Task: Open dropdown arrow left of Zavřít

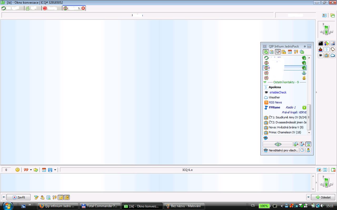Action: pos(4,197)
